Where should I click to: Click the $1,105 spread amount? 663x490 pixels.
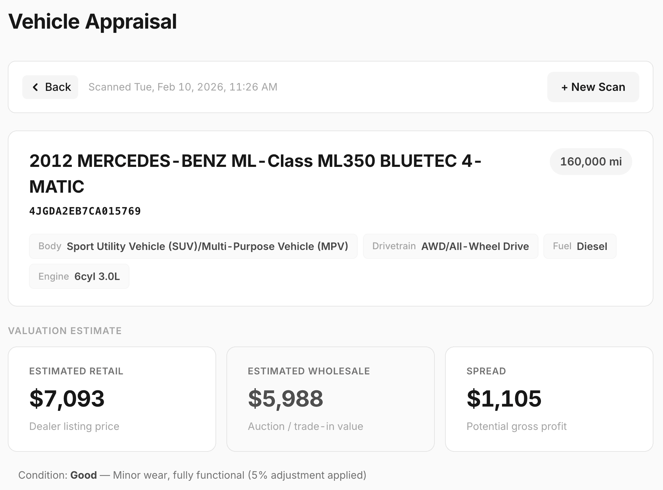tap(504, 398)
